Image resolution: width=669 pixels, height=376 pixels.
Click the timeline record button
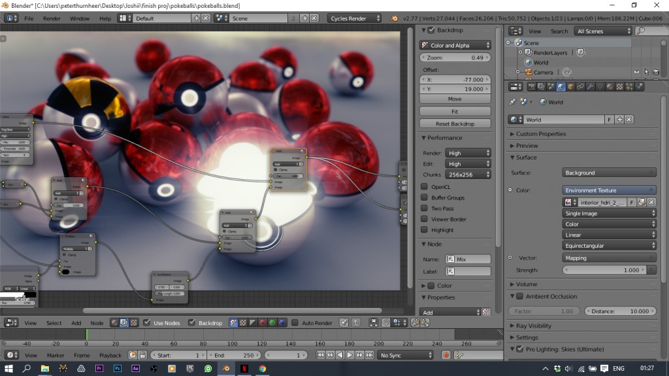pyautogui.click(x=446, y=355)
